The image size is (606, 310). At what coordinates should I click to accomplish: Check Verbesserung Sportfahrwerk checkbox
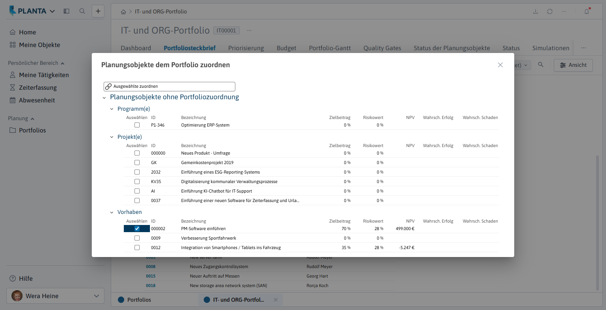[137, 238]
